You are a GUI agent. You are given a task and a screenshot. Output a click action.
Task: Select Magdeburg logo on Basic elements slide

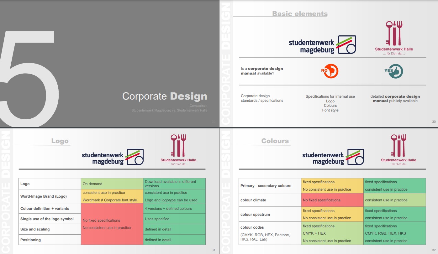(322, 45)
